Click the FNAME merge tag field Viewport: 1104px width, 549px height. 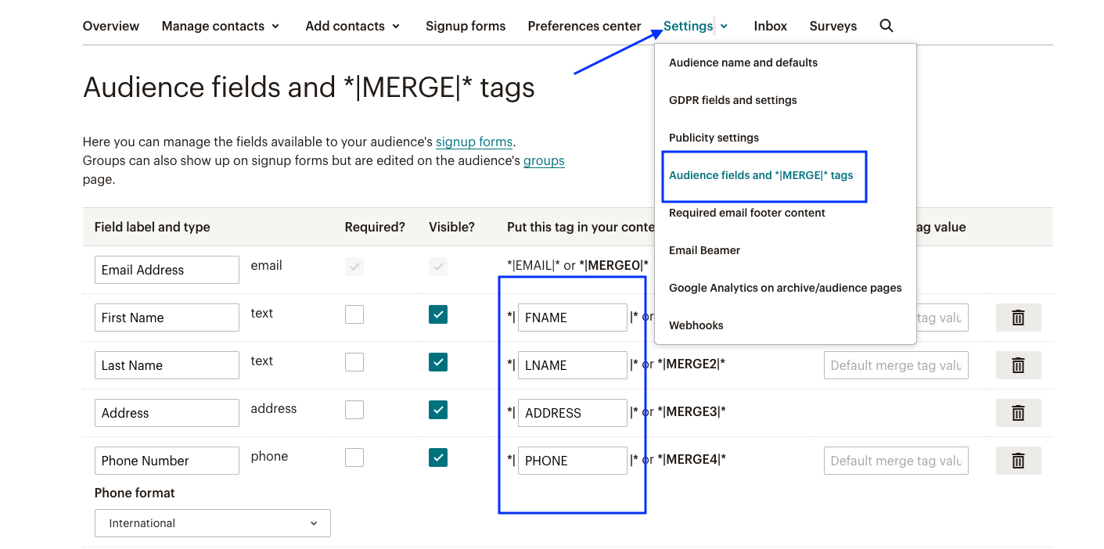[x=572, y=318]
